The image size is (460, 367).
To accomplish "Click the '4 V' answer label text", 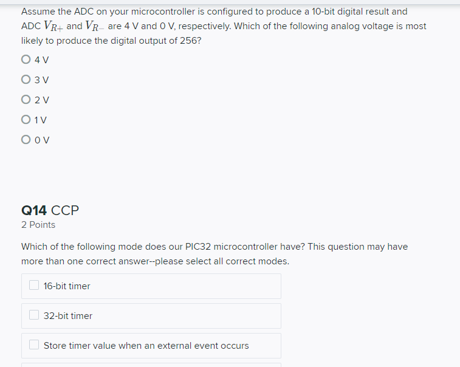I will [42, 60].
